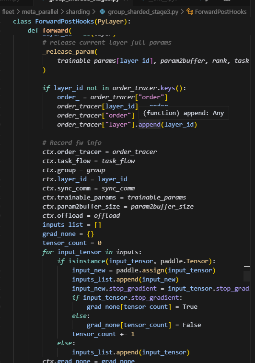
Task: Open the 'fleet' breadcrumb folder
Action: pos(8,12)
